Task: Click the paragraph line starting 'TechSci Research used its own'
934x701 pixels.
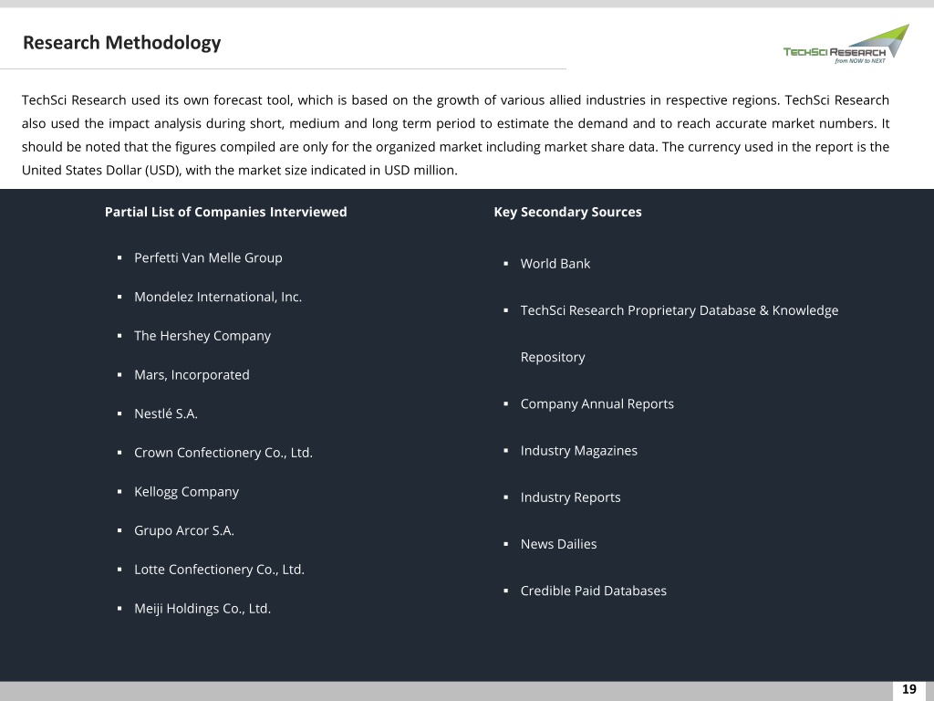Action: (455, 100)
